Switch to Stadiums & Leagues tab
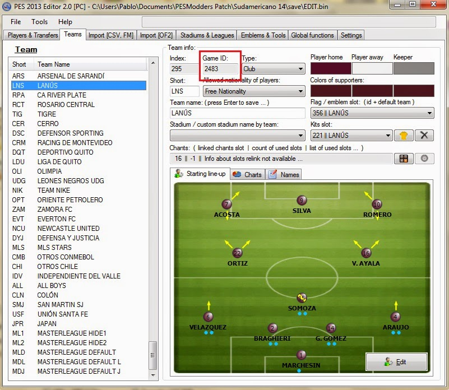 207,35
